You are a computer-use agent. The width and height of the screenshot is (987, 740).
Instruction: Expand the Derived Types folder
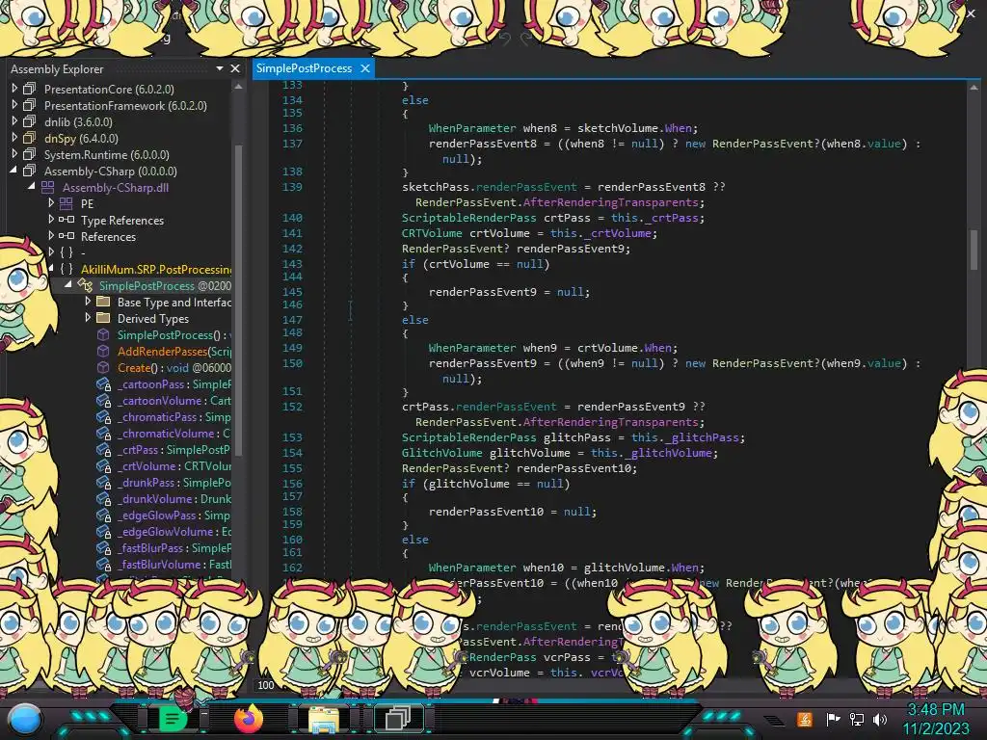click(88, 317)
